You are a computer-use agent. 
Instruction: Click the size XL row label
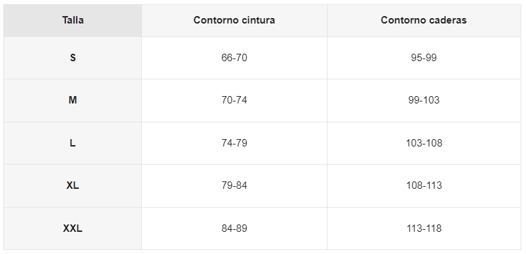[73, 185]
